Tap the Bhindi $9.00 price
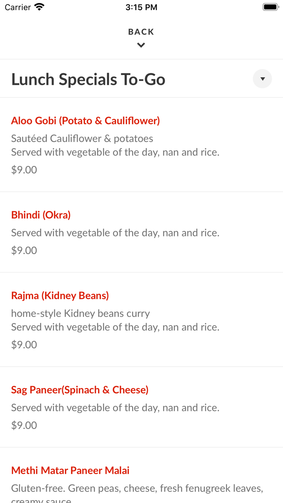 24,250
